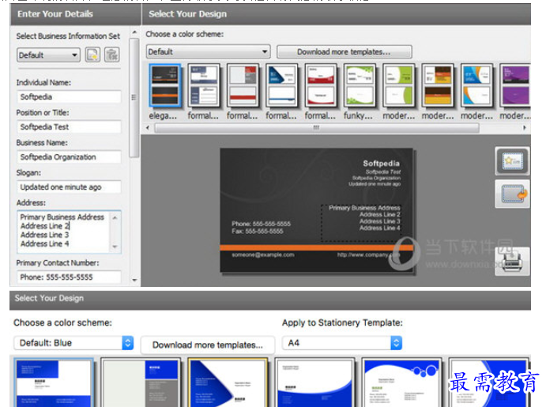
Task: Click the Softpedia name on card preview
Action: [382, 164]
